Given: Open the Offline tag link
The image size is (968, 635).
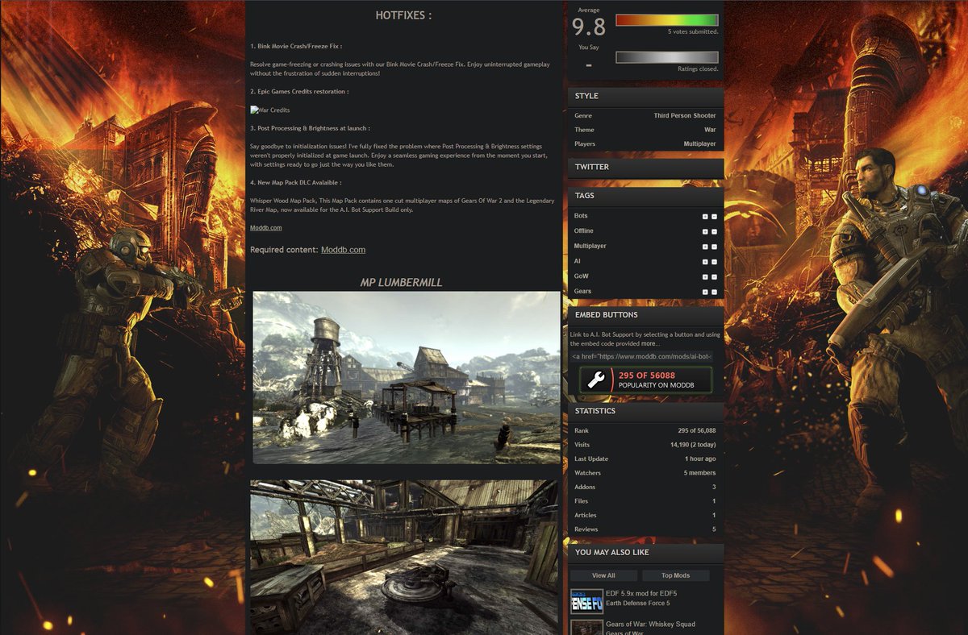Looking at the screenshot, I should click(x=583, y=231).
